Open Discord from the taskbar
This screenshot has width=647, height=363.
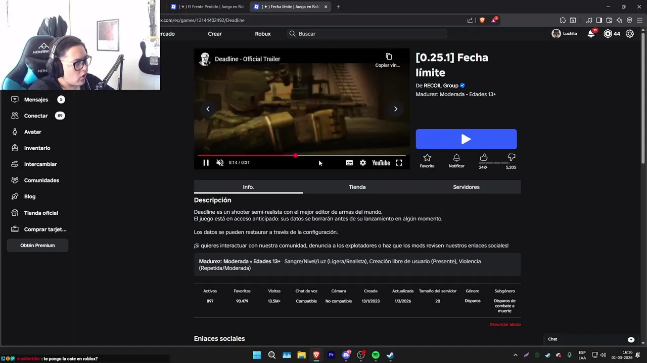[346, 355]
